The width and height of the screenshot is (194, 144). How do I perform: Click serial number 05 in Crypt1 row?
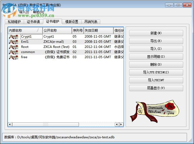75,37
